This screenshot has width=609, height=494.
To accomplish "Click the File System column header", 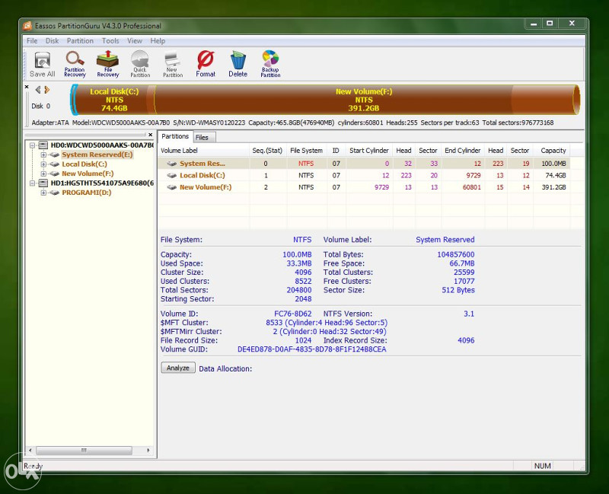I will tap(306, 150).
